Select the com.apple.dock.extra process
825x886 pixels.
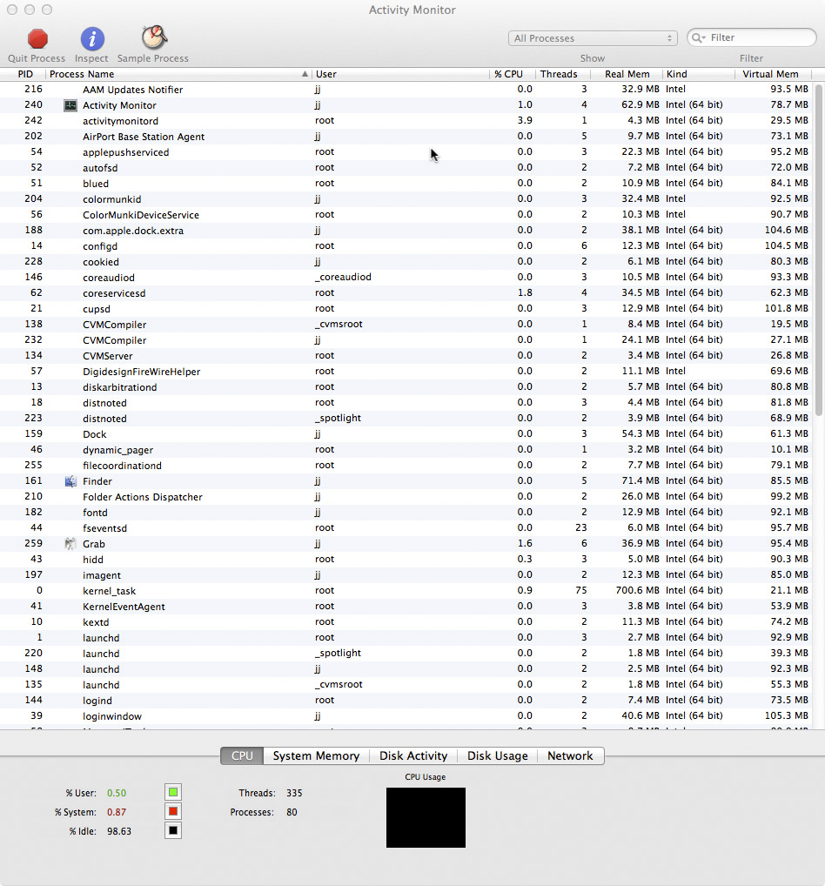pos(407,230)
